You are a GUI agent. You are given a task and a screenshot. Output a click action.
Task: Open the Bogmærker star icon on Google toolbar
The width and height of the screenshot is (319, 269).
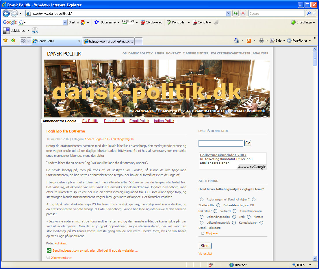pyautogui.click(x=97, y=22)
